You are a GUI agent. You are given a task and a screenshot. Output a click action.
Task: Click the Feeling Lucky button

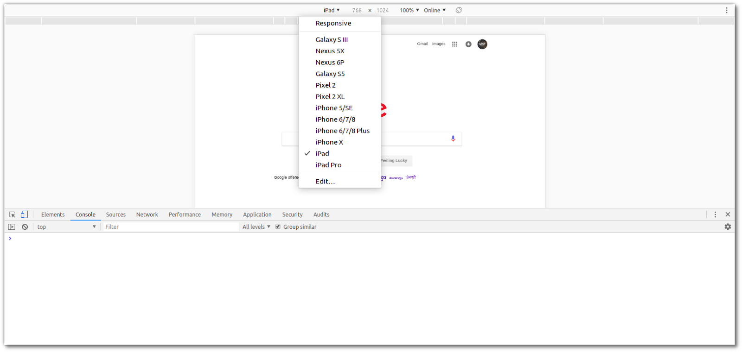396,161
